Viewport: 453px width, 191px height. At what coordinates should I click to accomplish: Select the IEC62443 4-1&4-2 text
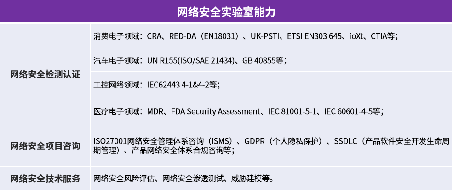tap(178, 85)
